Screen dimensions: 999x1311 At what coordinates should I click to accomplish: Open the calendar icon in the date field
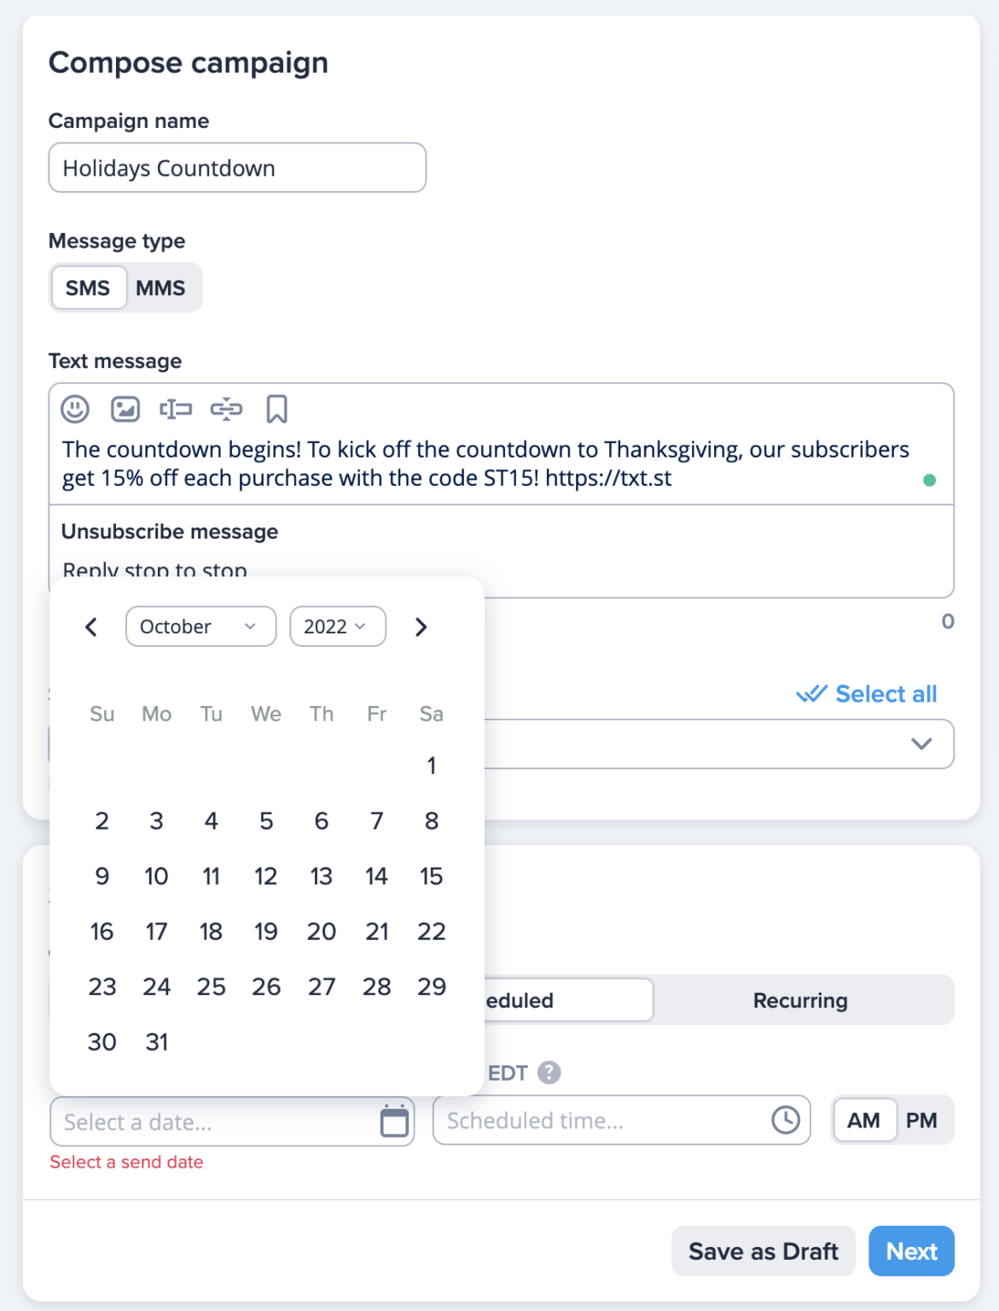393,1121
